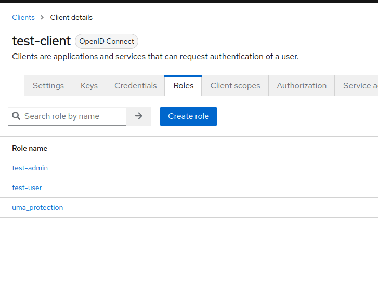Click the Client details breadcrumb text
Viewport: 378px width, 281px height.
click(x=71, y=18)
